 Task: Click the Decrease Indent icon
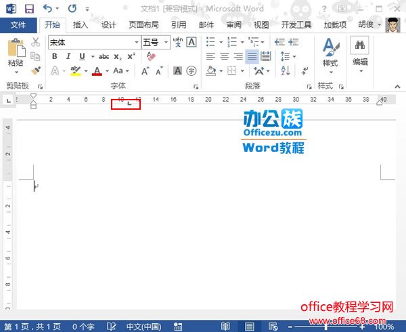(x=279, y=42)
